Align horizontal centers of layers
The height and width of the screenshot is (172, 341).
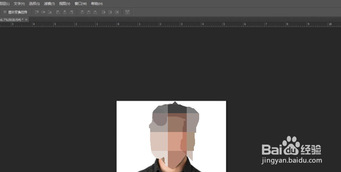[65, 12]
